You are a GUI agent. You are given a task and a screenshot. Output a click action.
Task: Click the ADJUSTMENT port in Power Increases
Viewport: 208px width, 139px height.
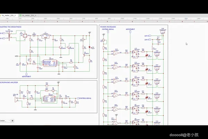coord(130,32)
